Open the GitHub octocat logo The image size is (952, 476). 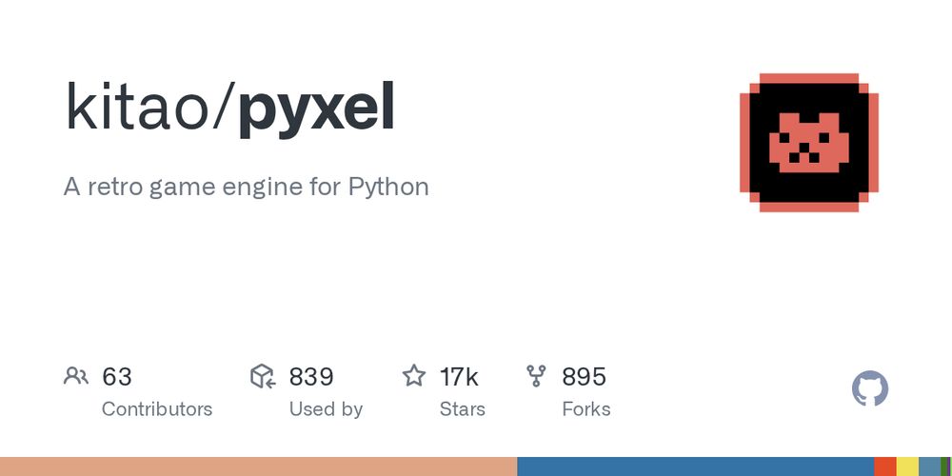point(870,388)
